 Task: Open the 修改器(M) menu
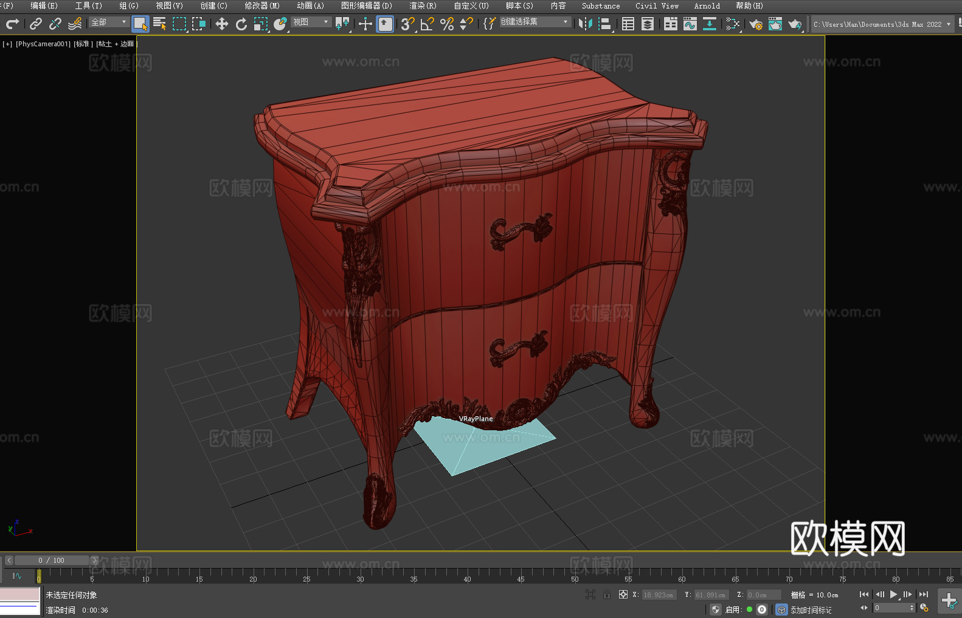click(x=262, y=6)
